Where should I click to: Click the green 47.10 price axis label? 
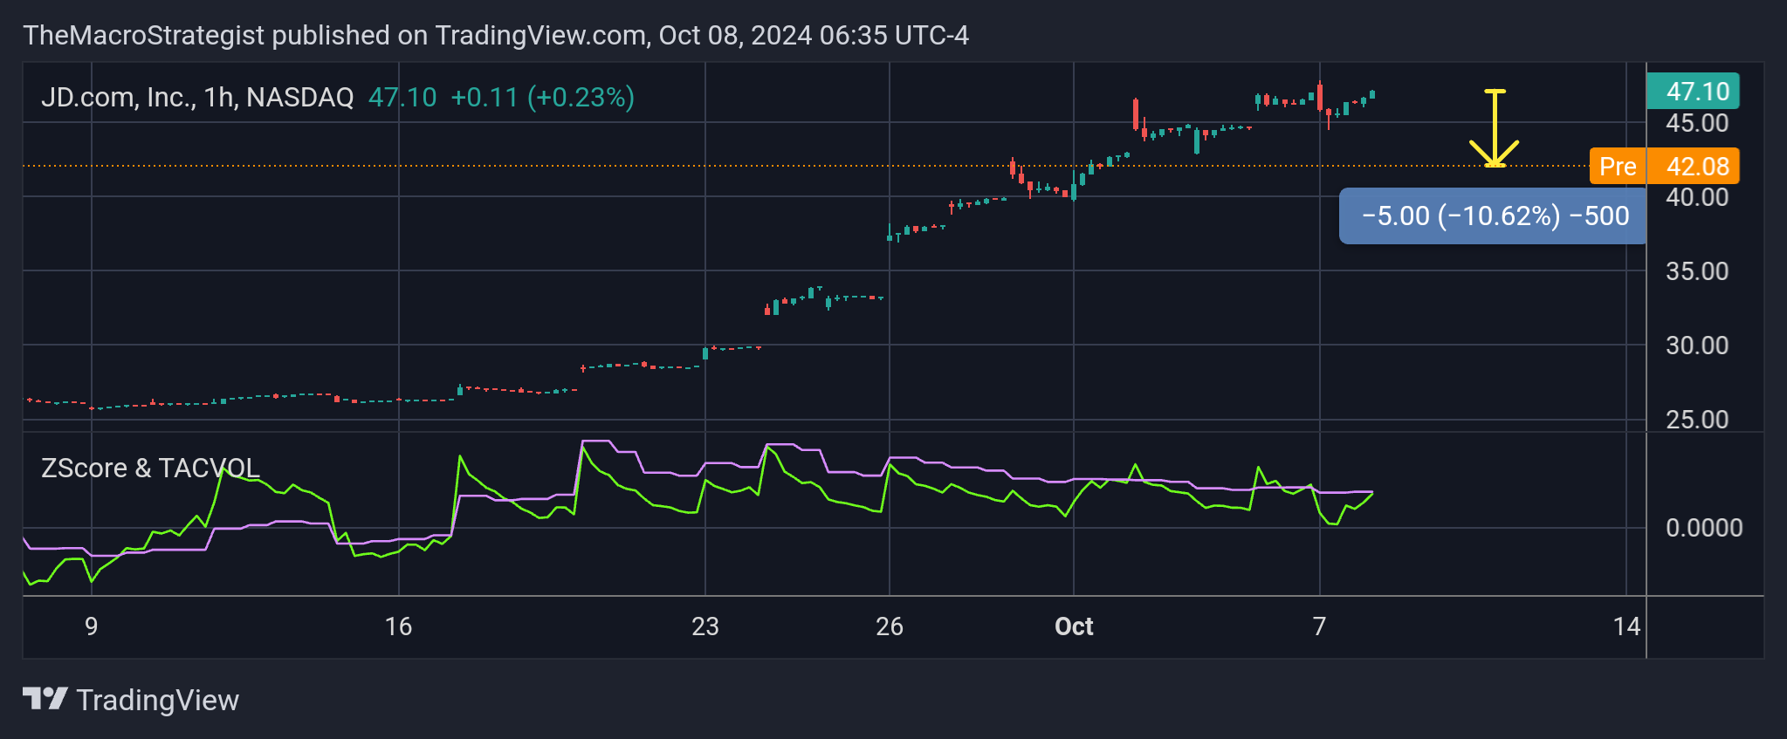point(1693,92)
